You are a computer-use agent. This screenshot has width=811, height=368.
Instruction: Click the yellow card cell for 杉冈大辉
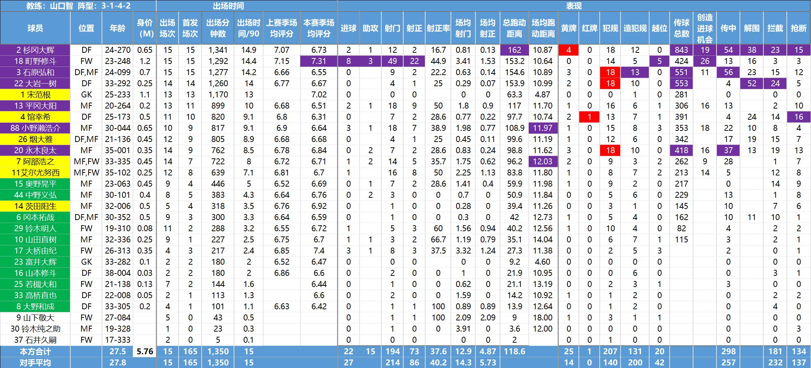[569, 50]
